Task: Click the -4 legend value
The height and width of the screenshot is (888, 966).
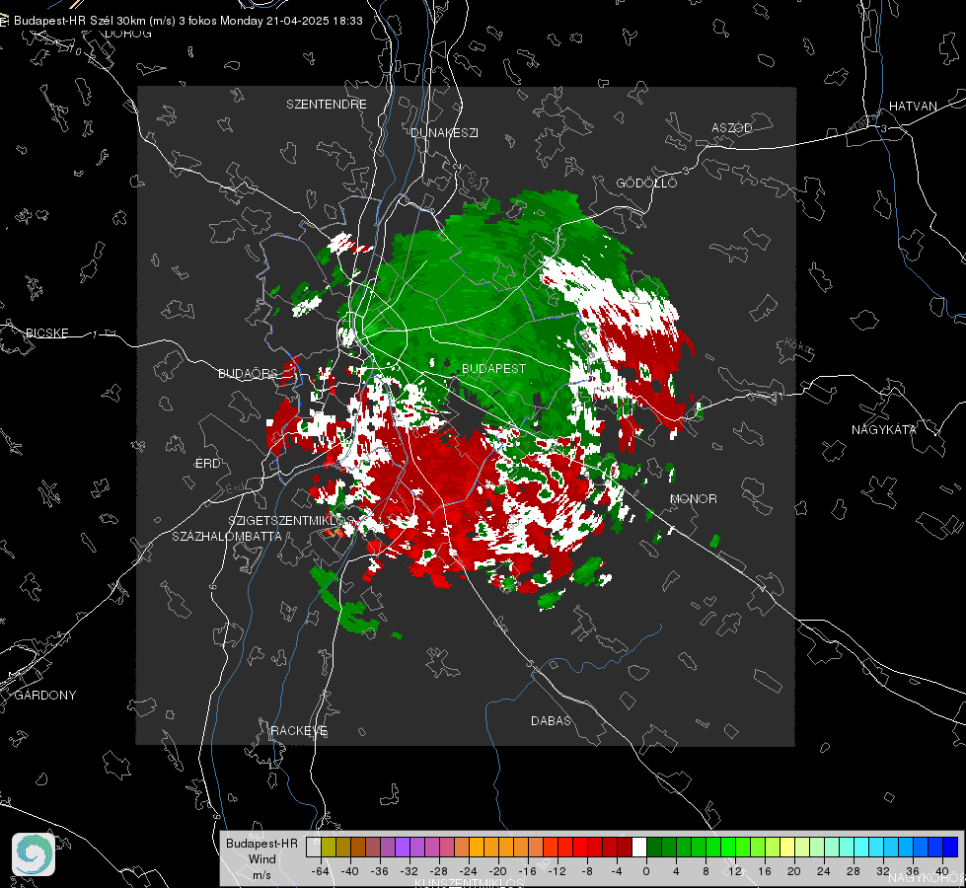Action: 616,871
